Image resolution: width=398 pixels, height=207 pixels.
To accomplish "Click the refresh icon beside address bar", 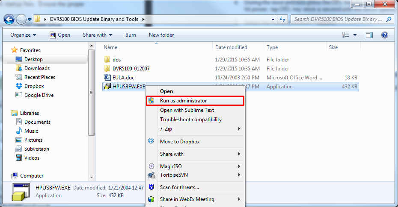I will tap(282, 19).
